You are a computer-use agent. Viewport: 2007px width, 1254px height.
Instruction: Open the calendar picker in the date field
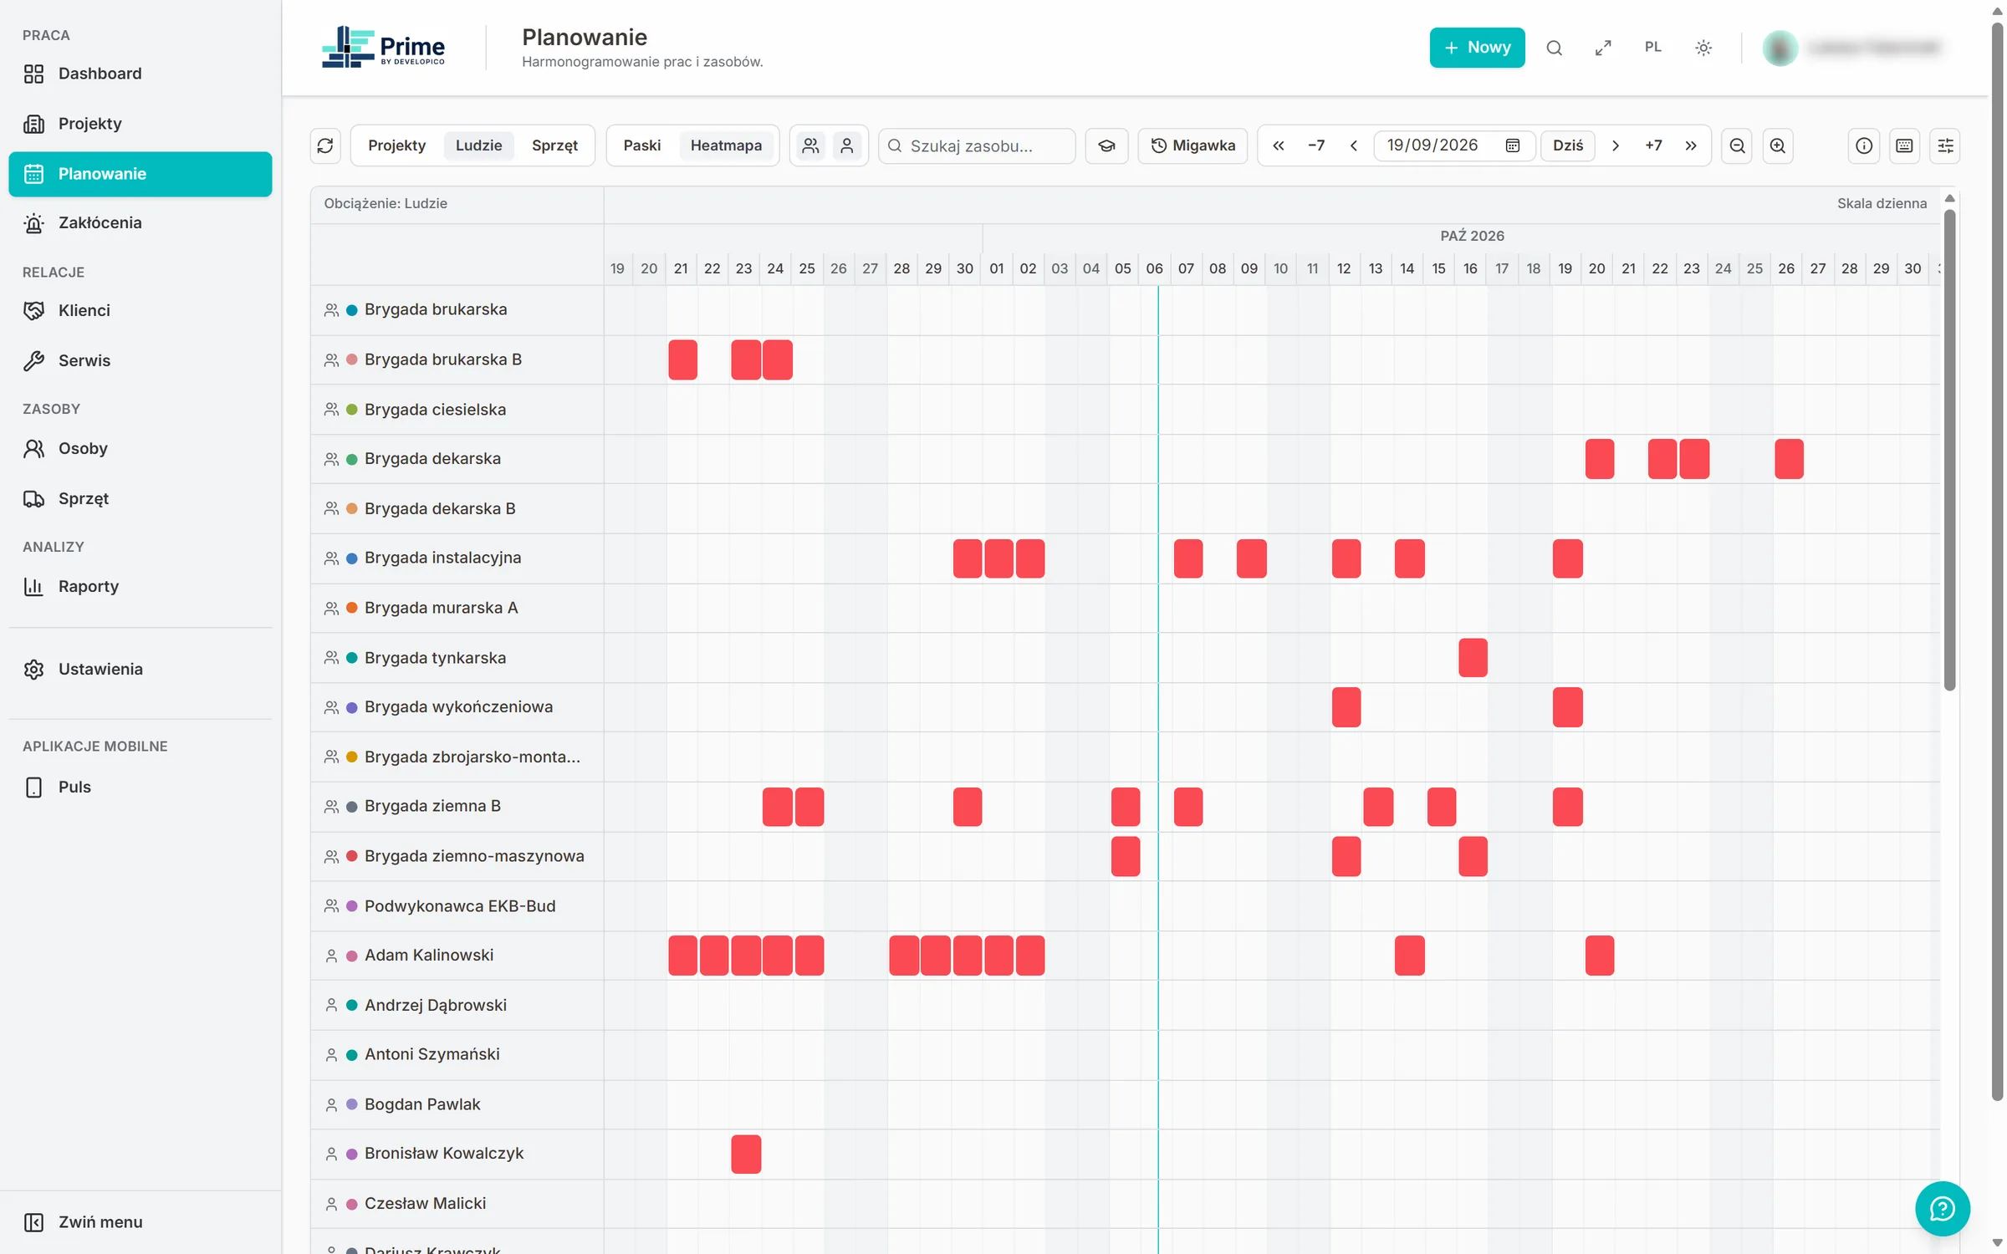coord(1513,145)
